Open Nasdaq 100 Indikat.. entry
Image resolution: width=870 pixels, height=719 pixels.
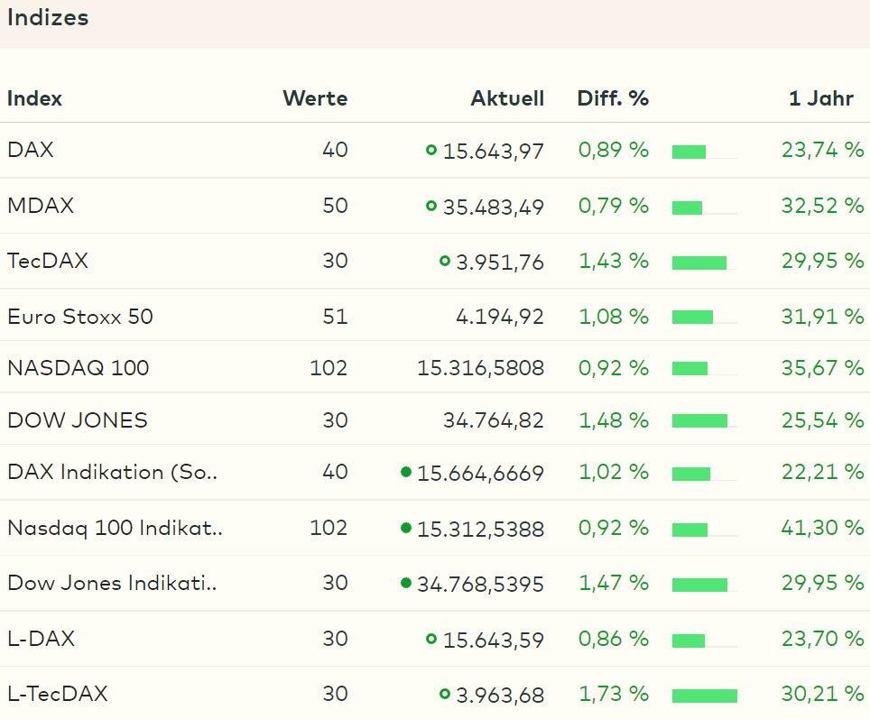tap(116, 528)
